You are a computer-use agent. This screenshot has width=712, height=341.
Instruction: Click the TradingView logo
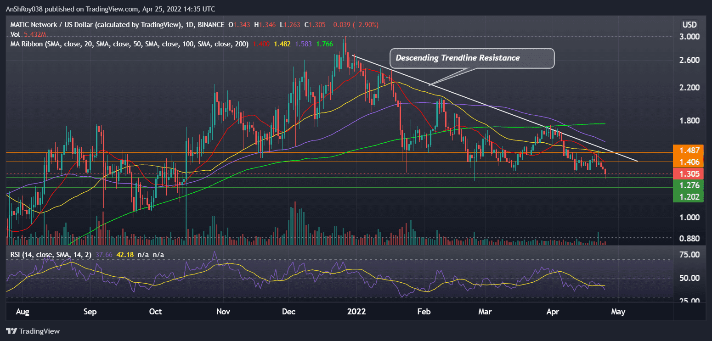32,331
